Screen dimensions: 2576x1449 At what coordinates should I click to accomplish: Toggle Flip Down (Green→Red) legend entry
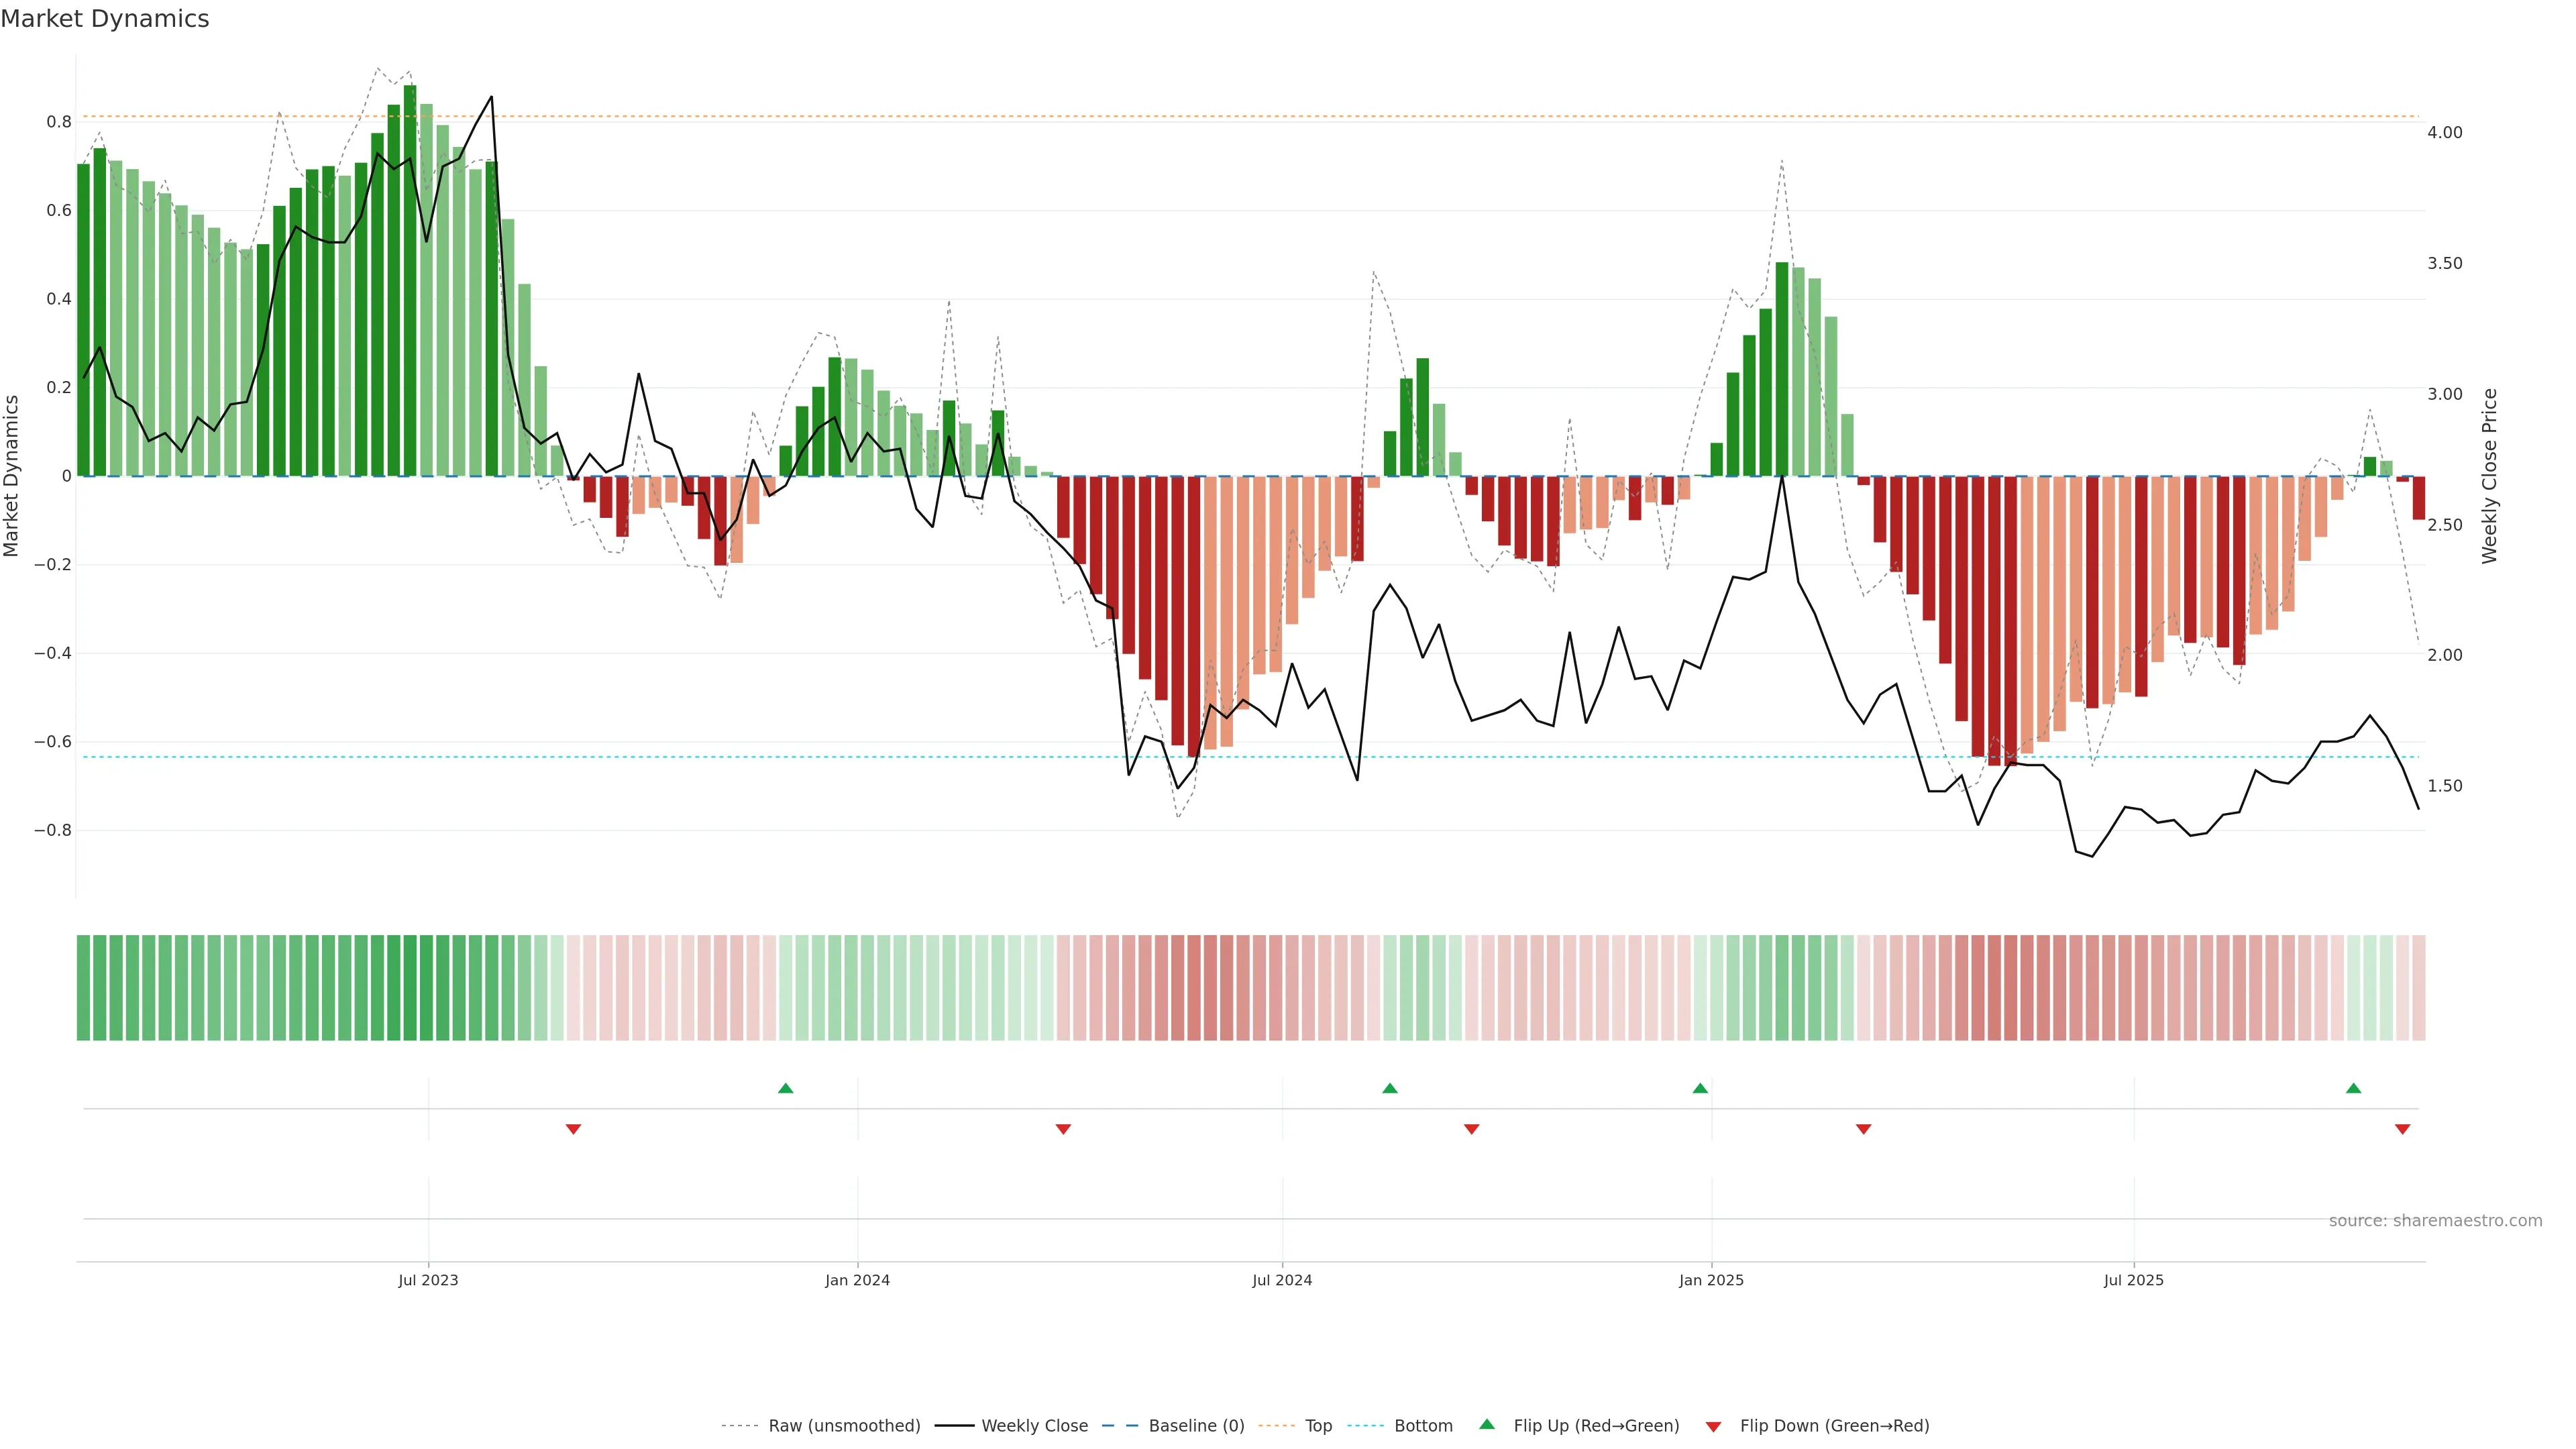(x=1834, y=1426)
